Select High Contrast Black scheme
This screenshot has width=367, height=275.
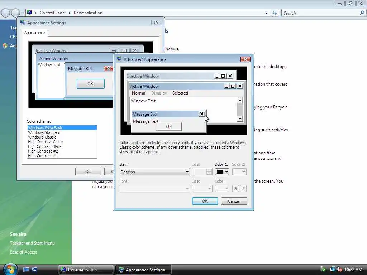tap(62, 146)
